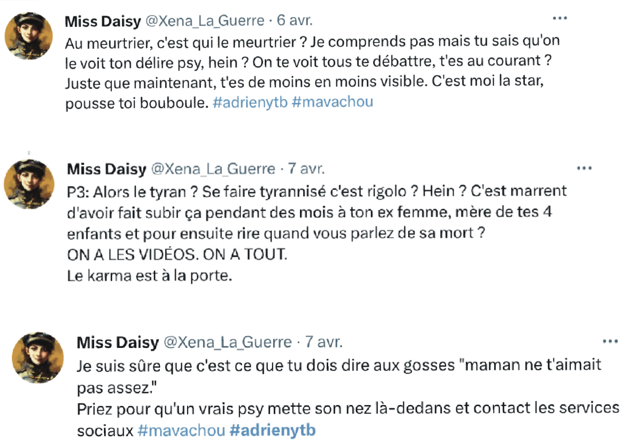Open more options on the 6 avr. tweet
The height and width of the screenshot is (444, 641).
[559, 19]
